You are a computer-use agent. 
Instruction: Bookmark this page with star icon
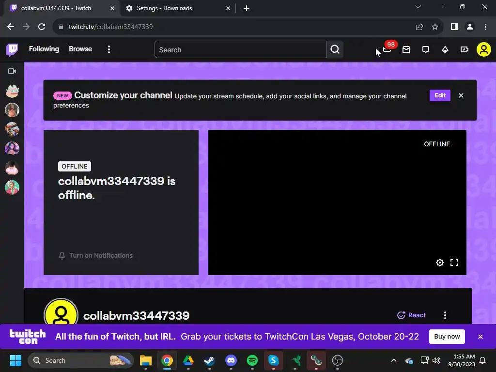coord(435,27)
